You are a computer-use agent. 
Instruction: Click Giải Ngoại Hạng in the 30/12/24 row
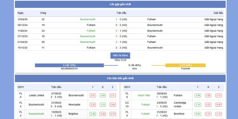(x=213, y=25)
